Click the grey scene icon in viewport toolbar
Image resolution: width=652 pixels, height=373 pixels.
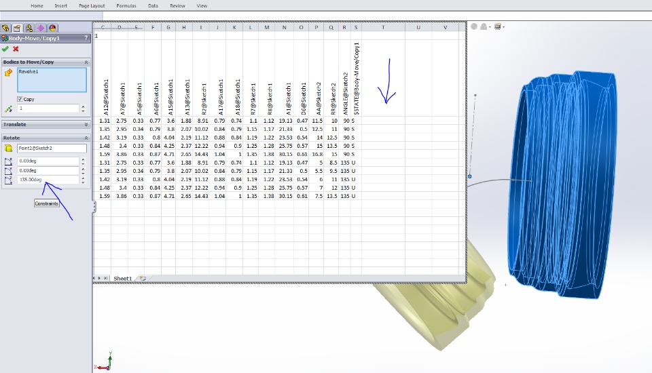click(x=484, y=26)
